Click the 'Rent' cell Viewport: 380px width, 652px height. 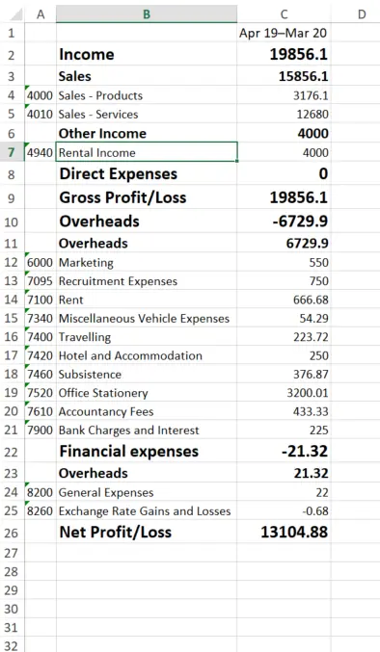point(147,300)
